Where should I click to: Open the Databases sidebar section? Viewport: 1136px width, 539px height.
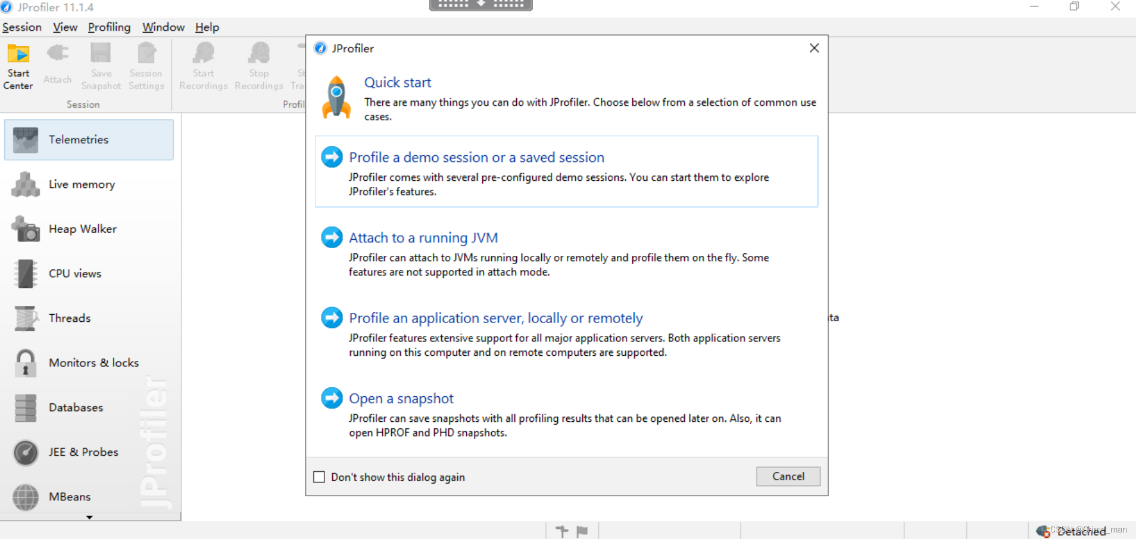click(x=89, y=408)
